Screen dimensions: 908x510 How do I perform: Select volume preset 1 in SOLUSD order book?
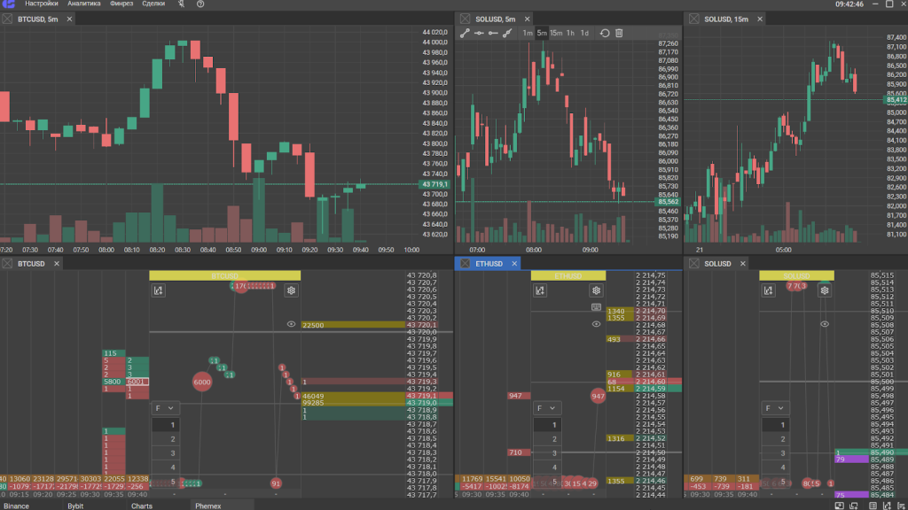775,425
